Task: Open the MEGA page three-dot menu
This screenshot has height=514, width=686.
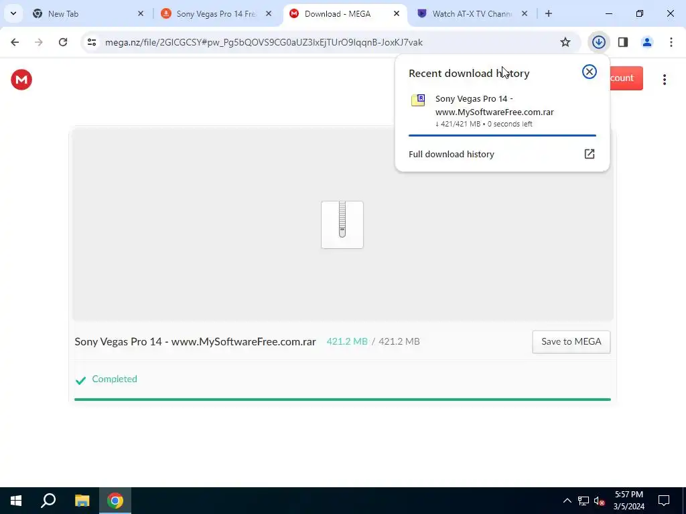Action: (664, 80)
